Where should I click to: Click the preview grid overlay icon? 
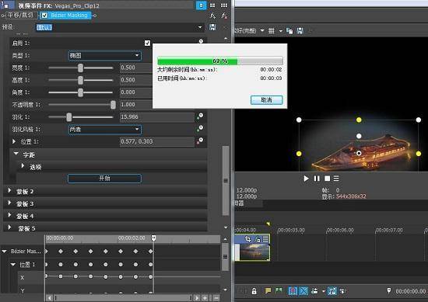(x=272, y=31)
